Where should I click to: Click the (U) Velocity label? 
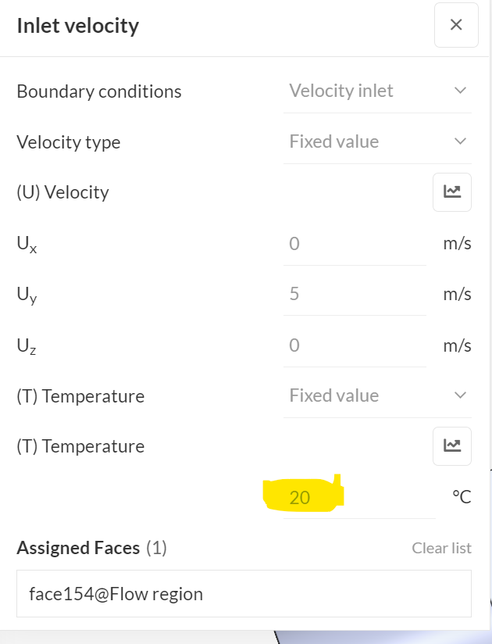(x=62, y=192)
